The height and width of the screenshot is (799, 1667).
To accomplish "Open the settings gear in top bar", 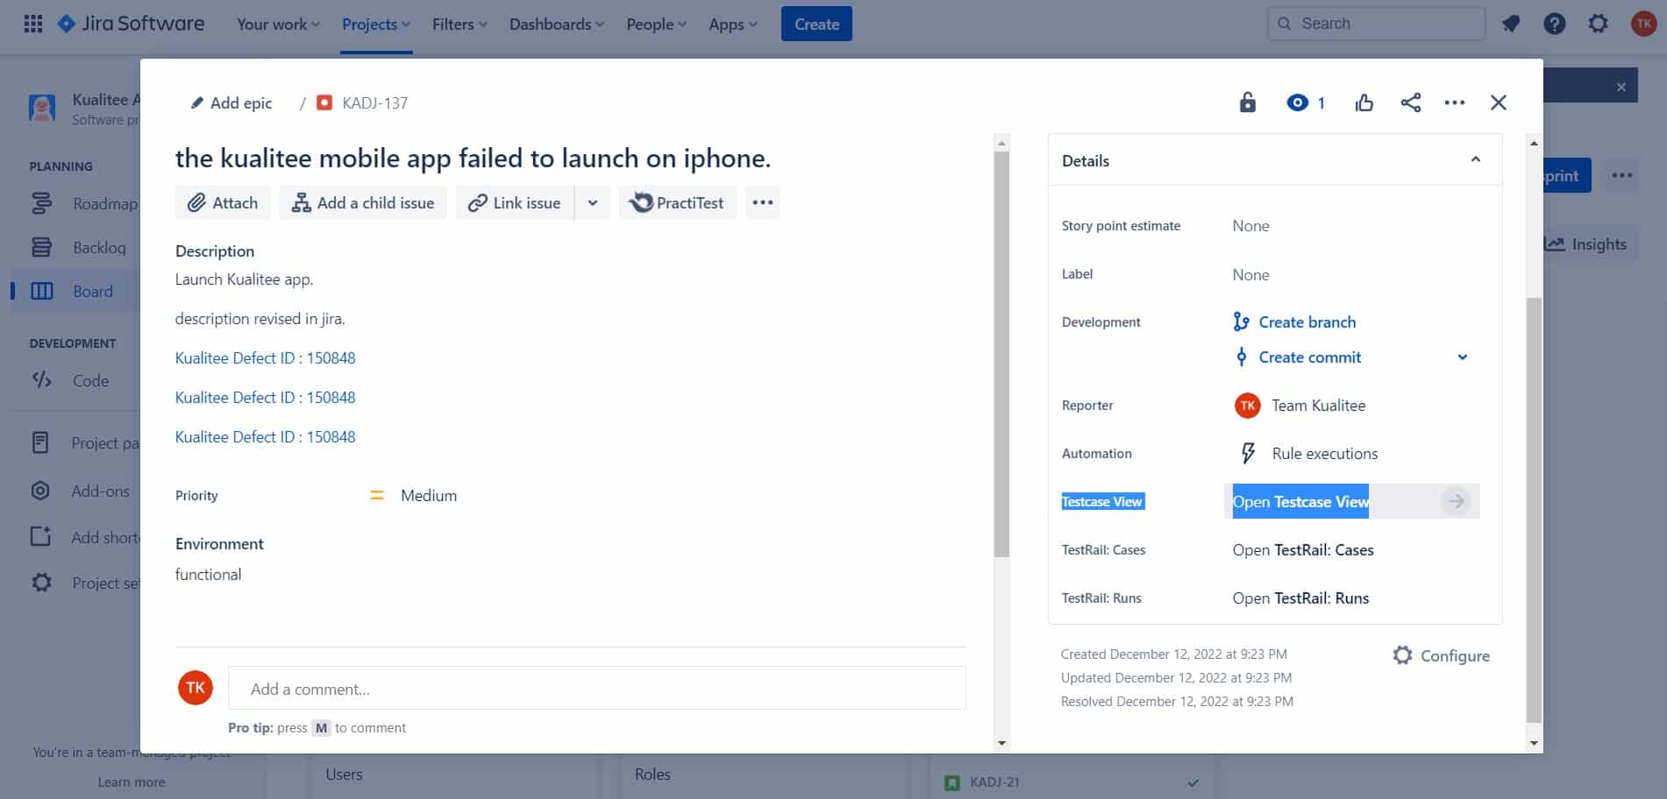I will click(1598, 24).
